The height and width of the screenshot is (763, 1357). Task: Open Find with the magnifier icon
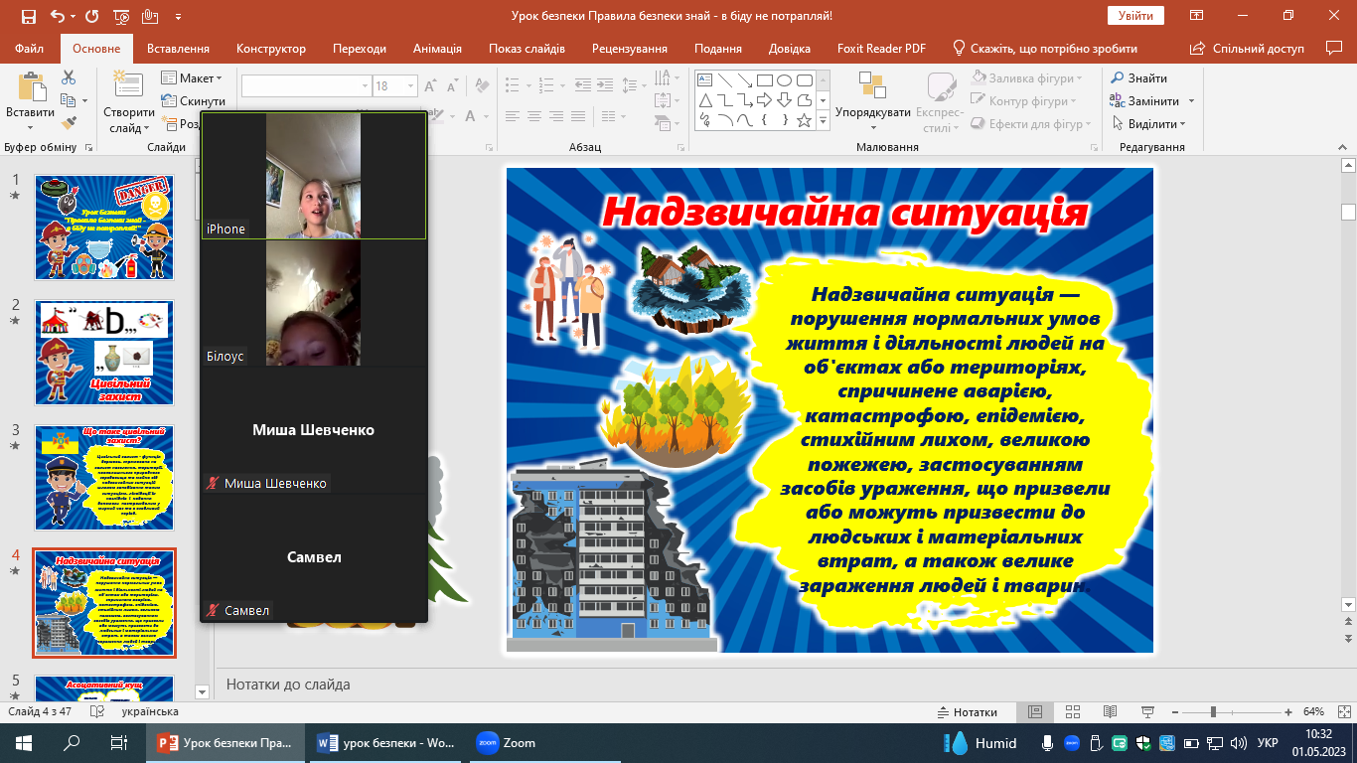click(1138, 78)
